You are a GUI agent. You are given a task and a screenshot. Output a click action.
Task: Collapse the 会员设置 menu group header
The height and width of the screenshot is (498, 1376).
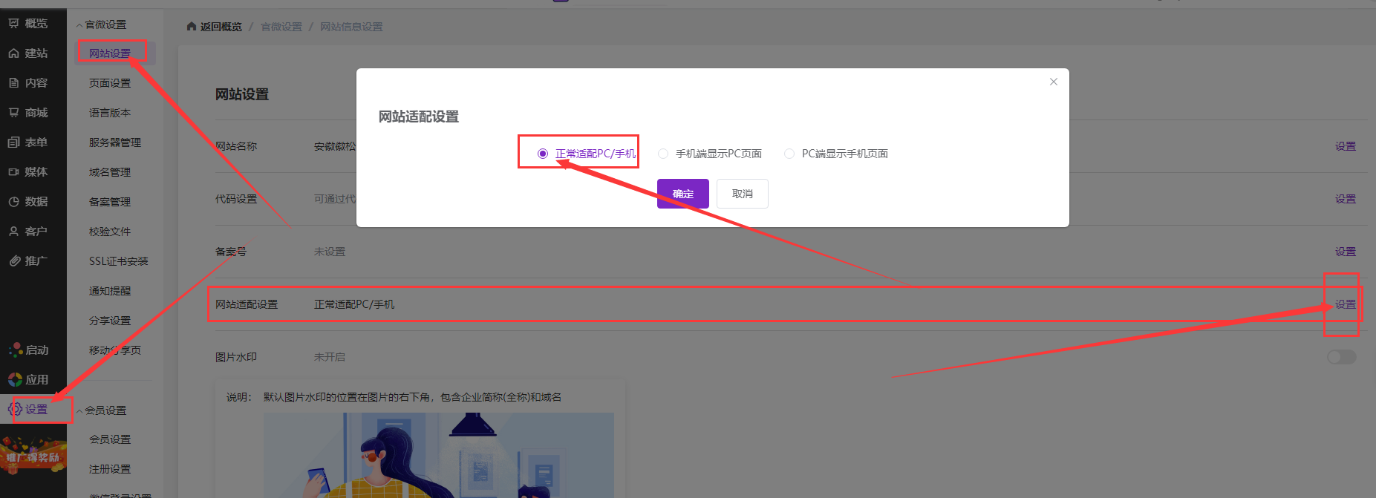(x=101, y=410)
